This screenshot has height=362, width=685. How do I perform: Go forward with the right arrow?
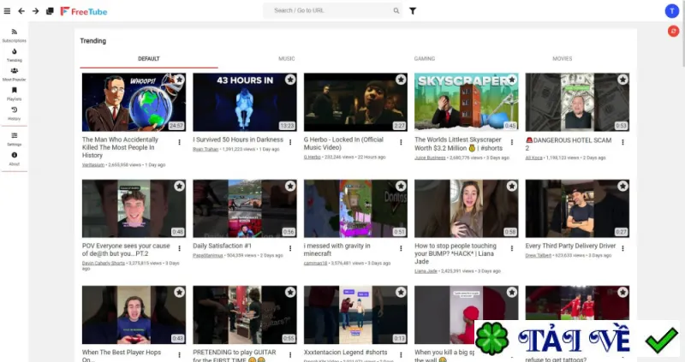click(x=36, y=11)
